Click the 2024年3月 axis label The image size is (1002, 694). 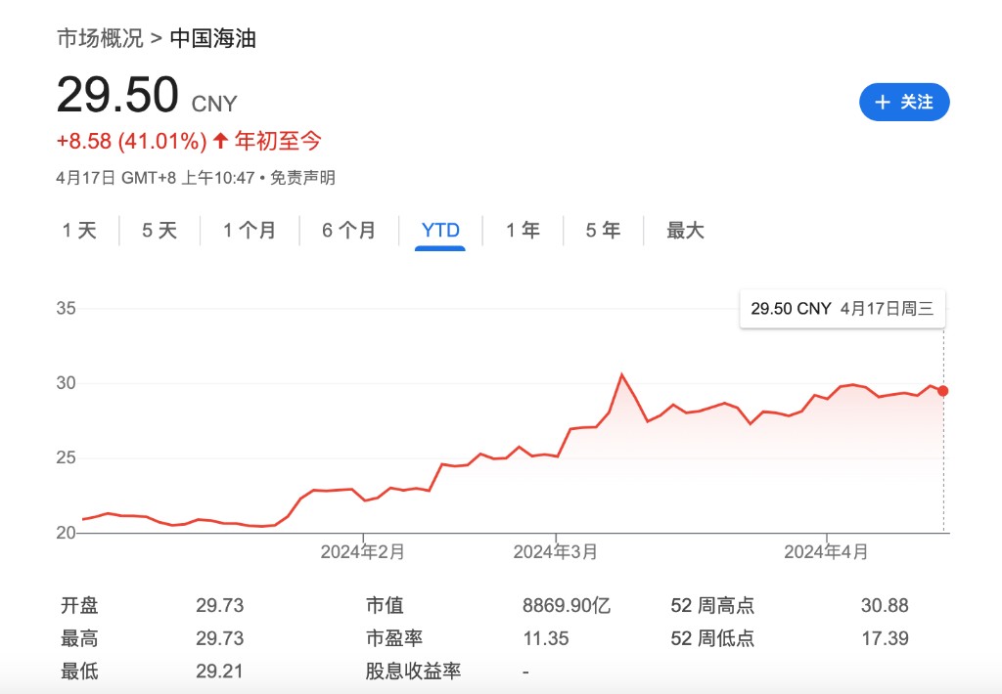tap(555, 551)
